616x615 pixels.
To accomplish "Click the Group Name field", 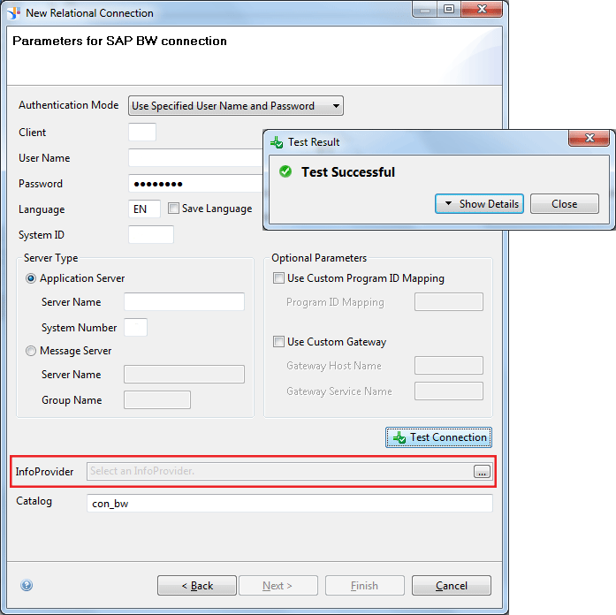I will [157, 399].
